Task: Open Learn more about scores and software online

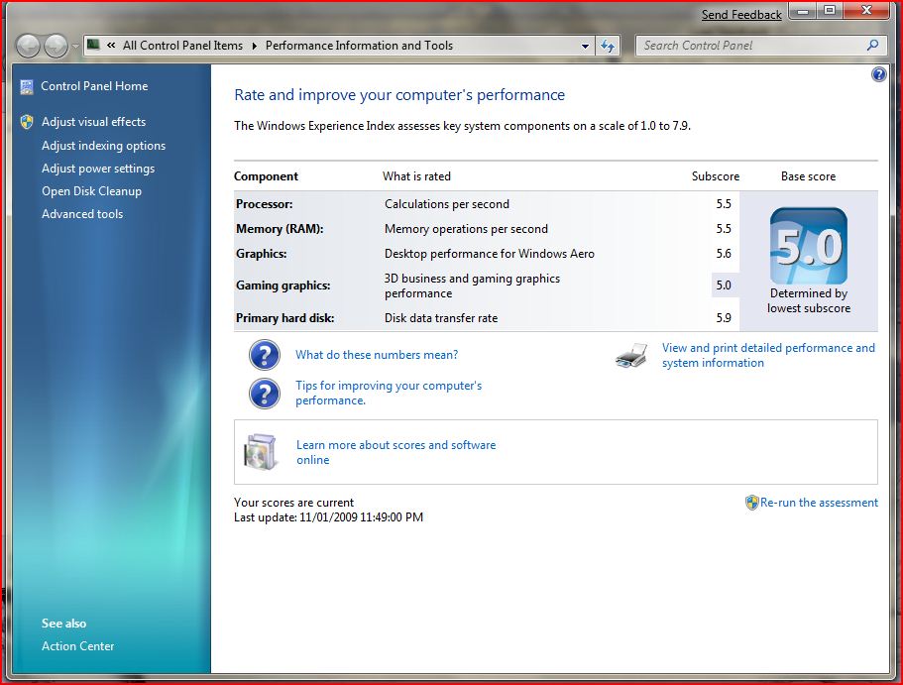Action: click(x=395, y=452)
